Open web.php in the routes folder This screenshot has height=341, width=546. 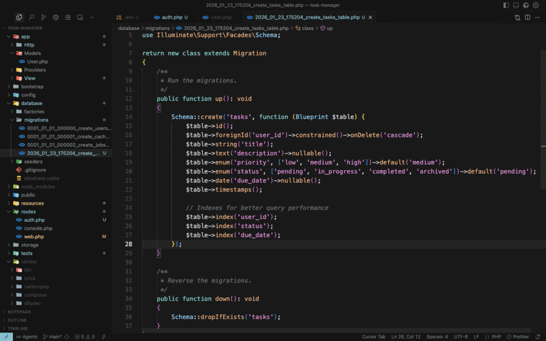(x=34, y=237)
